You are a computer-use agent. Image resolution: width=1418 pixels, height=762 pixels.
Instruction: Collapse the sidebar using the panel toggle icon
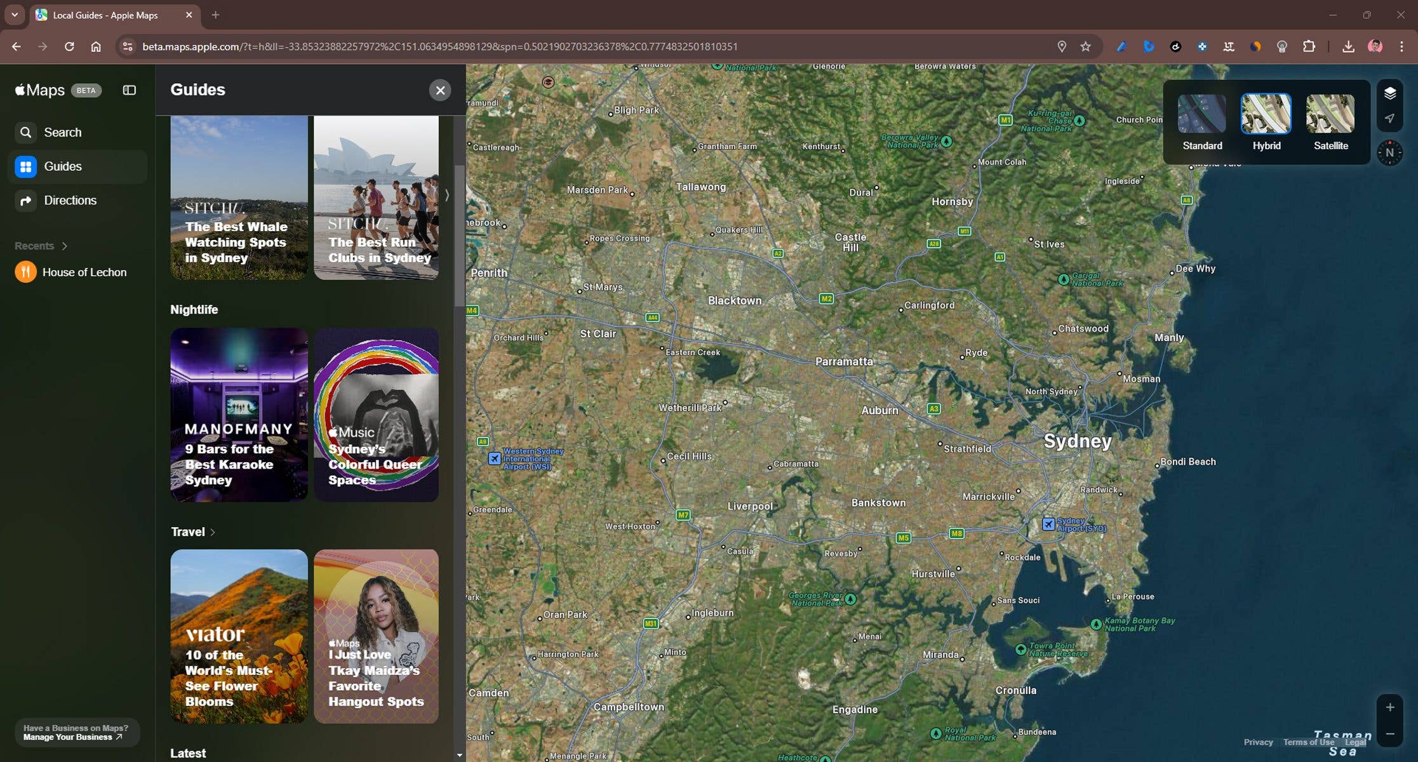click(129, 90)
